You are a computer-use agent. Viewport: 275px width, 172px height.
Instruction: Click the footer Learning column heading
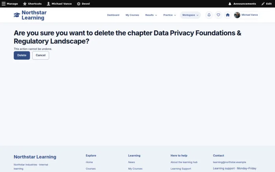[134, 156]
